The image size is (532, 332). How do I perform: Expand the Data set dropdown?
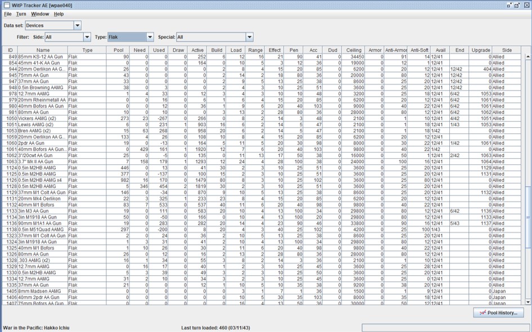pos(78,25)
